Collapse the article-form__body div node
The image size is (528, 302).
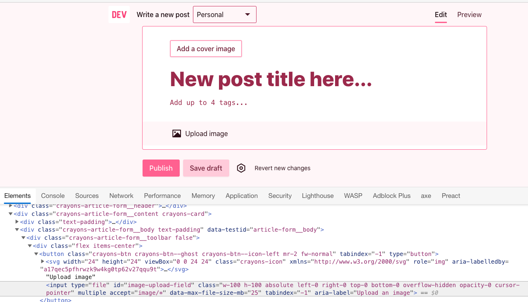pyautogui.click(x=16, y=229)
